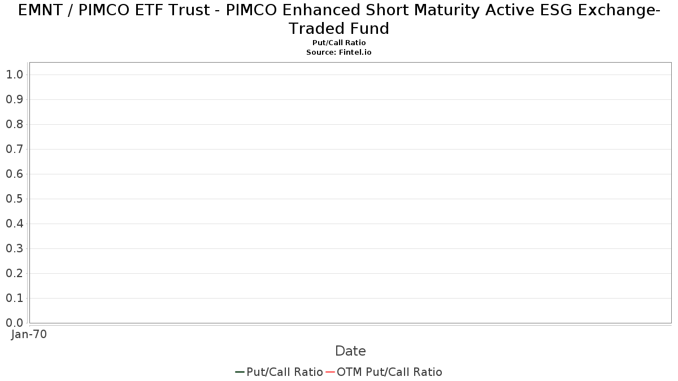The image size is (678, 381).
Task: Click the Source: Fintel.io text
Action: pyautogui.click(x=339, y=52)
